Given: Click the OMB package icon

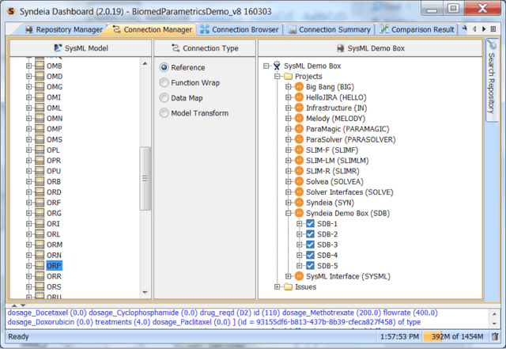Looking at the screenshot, I should [x=40, y=66].
